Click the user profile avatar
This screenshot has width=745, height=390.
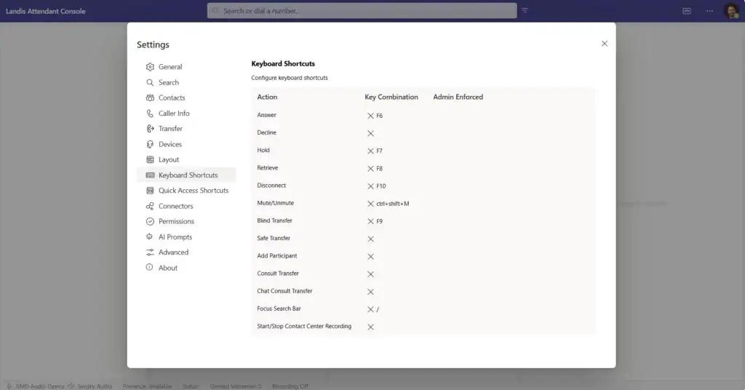pos(731,11)
